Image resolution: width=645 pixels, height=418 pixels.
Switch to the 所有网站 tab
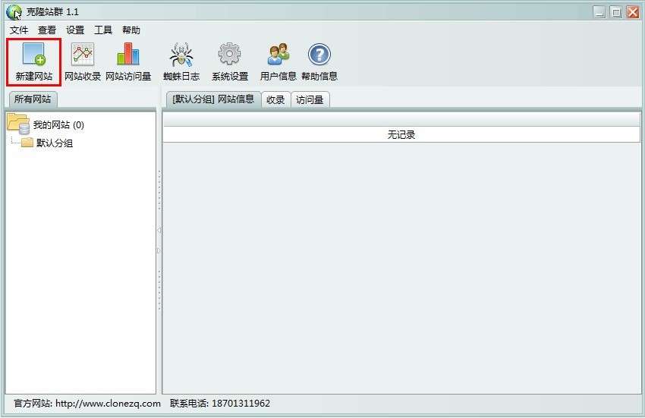click(33, 99)
